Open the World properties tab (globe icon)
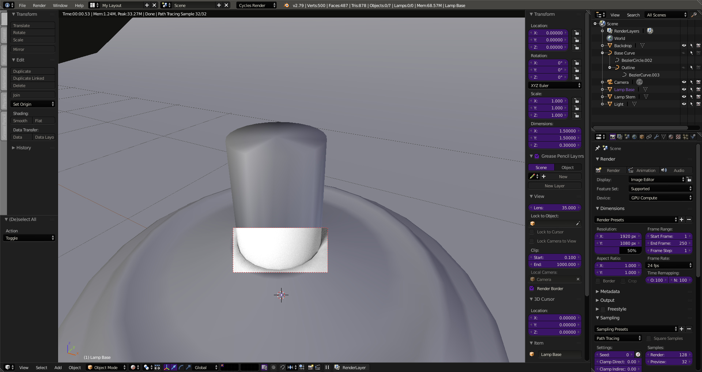702x372 pixels. pyautogui.click(x=634, y=137)
